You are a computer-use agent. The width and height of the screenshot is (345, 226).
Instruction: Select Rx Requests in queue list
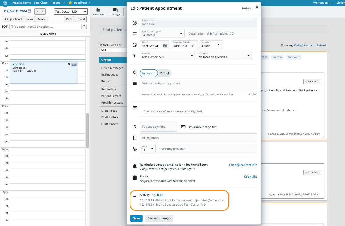coord(109,75)
